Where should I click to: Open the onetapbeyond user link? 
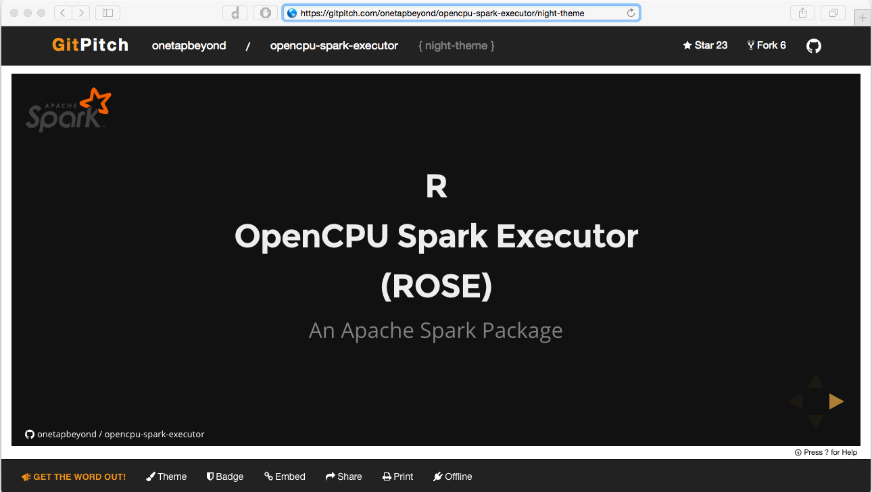(x=189, y=46)
